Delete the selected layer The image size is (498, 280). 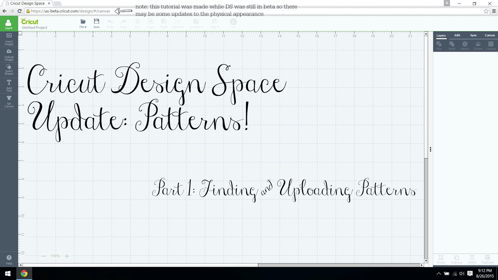(472, 259)
